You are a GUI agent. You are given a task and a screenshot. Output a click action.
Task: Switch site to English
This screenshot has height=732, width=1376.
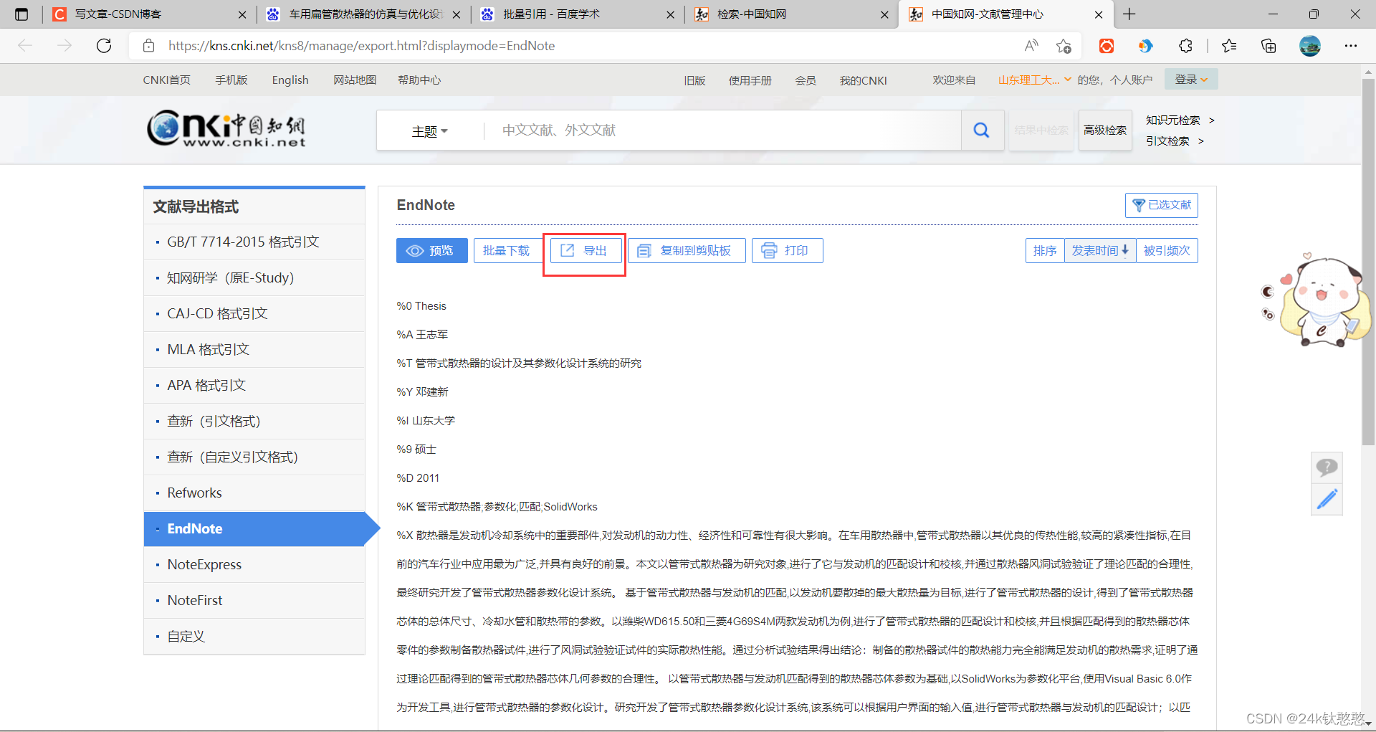[290, 80]
